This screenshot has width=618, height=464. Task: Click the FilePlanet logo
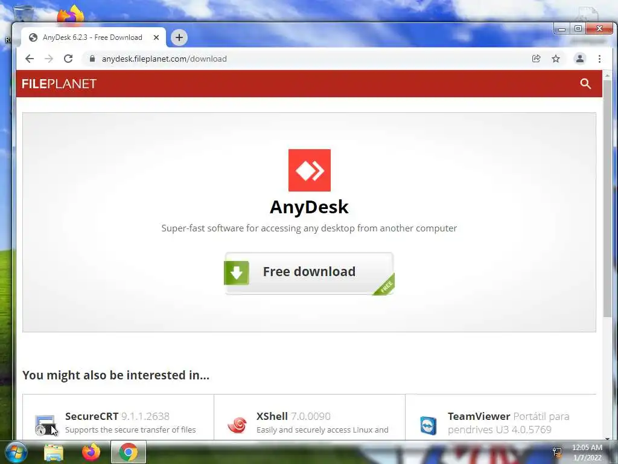pos(59,83)
